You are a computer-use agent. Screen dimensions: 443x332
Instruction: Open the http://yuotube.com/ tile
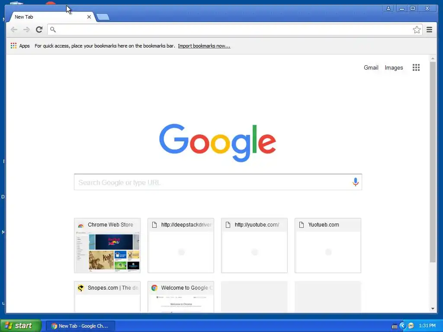point(254,246)
